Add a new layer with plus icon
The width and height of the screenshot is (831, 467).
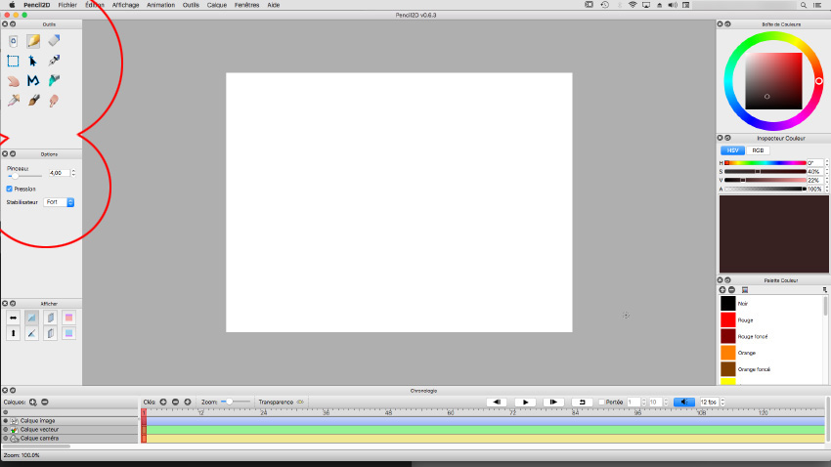(33, 402)
